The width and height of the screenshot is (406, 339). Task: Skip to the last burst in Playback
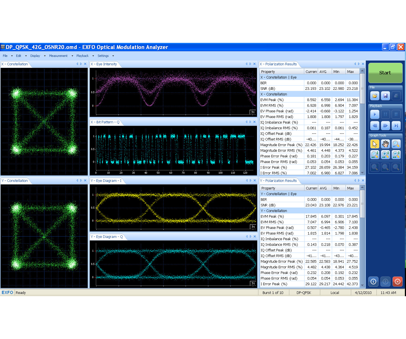coord(396,126)
